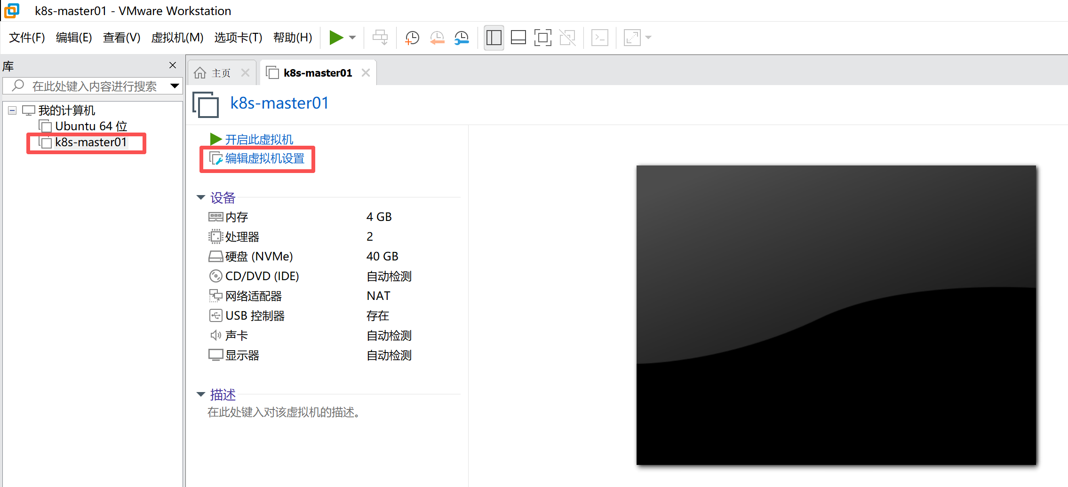Collapse the 描述 description section
The image size is (1068, 487).
click(201, 394)
